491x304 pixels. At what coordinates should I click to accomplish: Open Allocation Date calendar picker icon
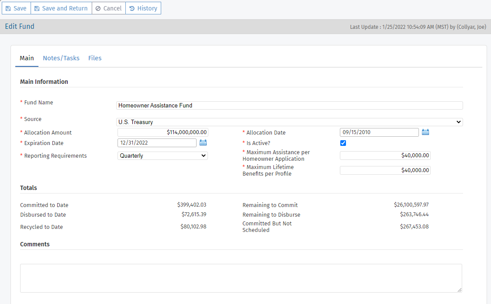[x=425, y=132]
